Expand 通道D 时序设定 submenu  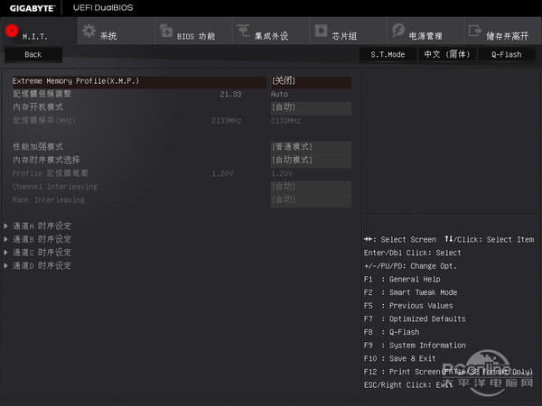coord(42,266)
